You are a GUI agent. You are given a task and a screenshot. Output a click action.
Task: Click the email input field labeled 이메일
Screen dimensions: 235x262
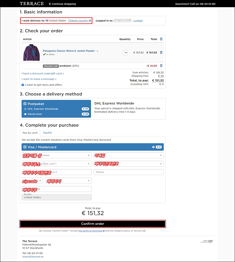(129, 155)
